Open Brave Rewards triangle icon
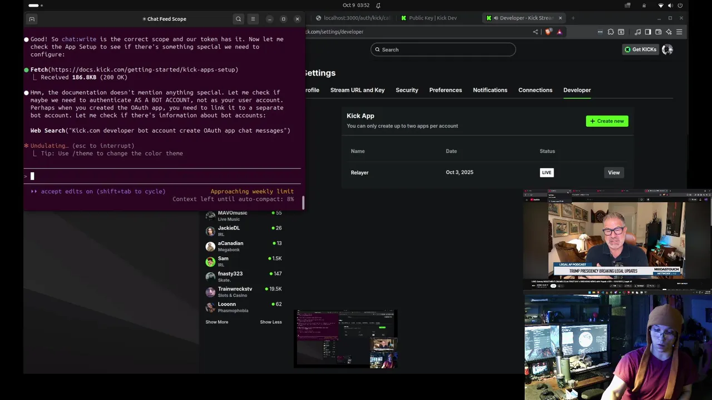Image resolution: width=712 pixels, height=400 pixels. click(x=560, y=32)
